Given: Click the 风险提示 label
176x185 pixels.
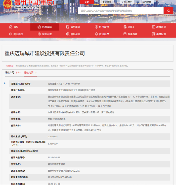Looking at the screenshot, I should point(10,66).
